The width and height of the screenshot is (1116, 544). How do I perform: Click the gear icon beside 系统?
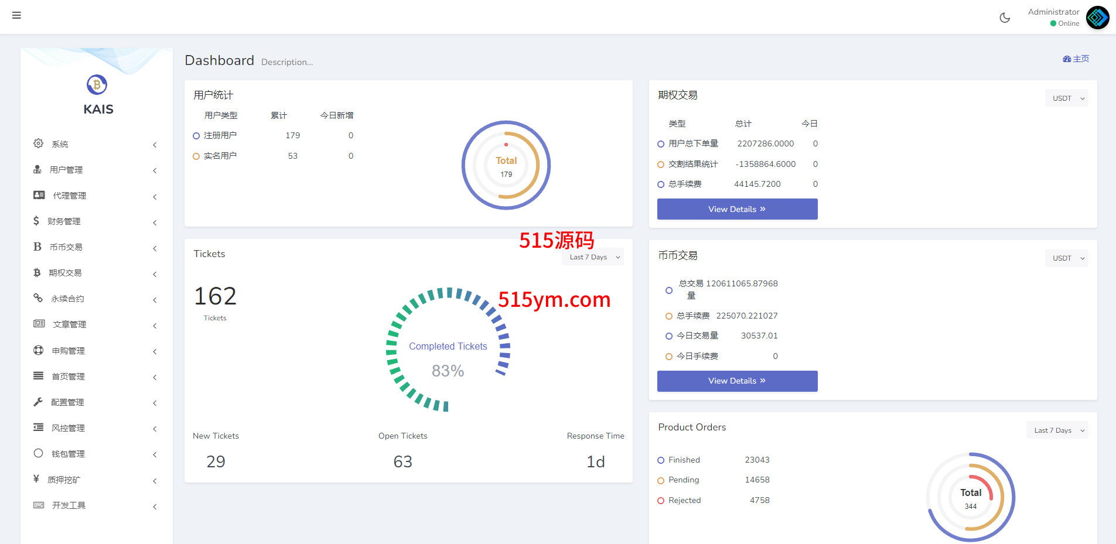point(39,143)
